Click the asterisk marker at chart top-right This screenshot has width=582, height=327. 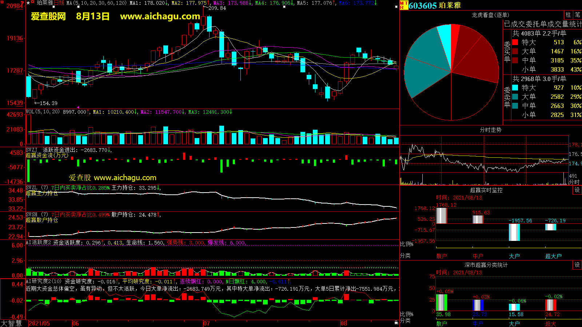pyautogui.click(x=396, y=7)
